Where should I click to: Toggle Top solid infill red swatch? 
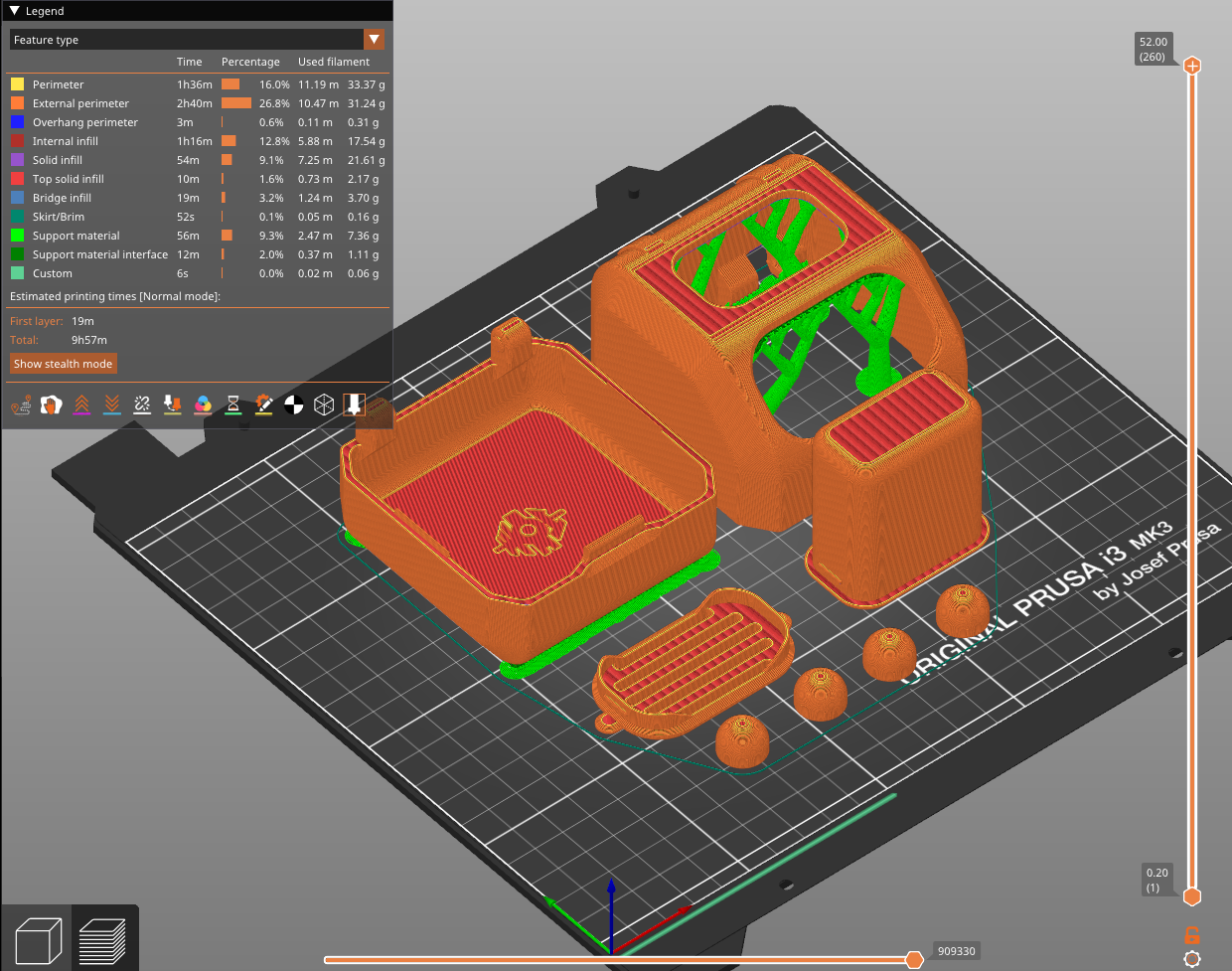[17, 179]
